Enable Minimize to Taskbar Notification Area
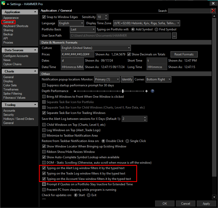This screenshot has height=208, width=218. [x=44, y=135]
